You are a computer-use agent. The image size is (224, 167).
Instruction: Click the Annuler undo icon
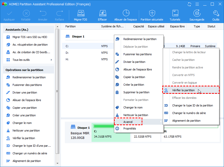tap(43, 13)
